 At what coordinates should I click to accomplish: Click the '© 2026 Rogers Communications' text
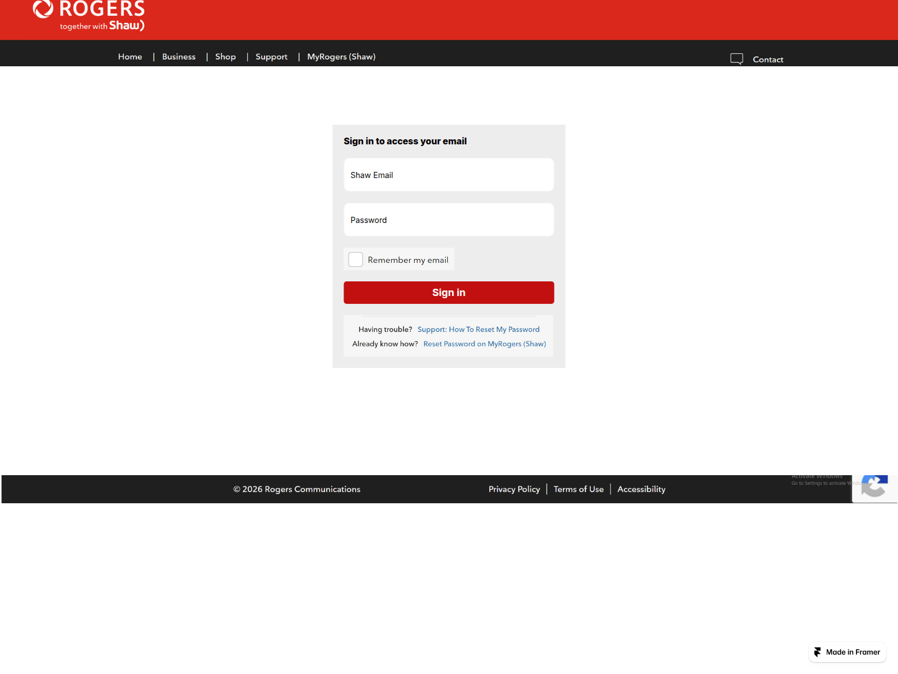point(297,489)
